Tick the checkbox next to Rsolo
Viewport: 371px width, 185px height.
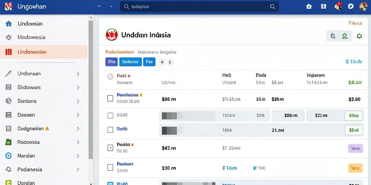pyautogui.click(x=110, y=130)
